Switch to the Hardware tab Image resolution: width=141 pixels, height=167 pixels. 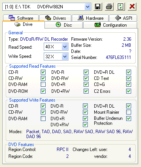90,18
